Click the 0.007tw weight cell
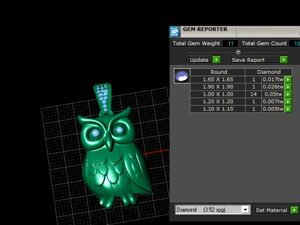 (x=273, y=102)
